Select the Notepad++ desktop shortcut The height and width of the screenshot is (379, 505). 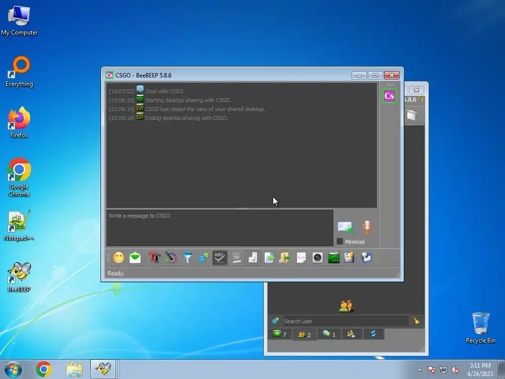19,225
